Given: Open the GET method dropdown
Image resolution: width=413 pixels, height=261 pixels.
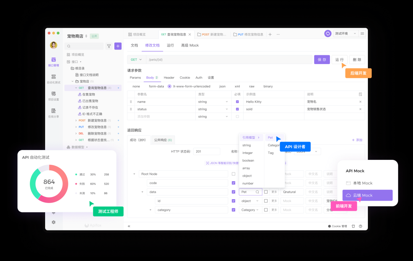Looking at the screenshot, I should point(136,60).
